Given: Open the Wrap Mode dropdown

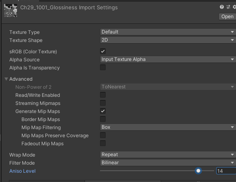Looking at the screenshot, I should pyautogui.click(x=168, y=155).
